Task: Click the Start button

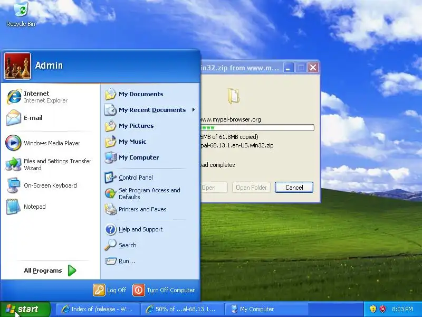Action: pos(25,309)
